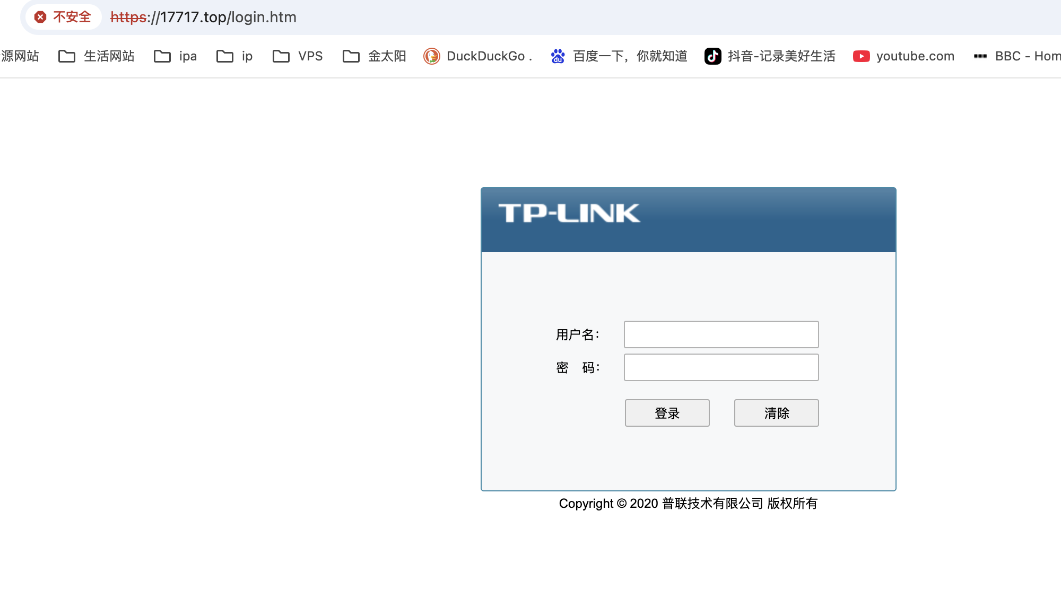
Task: Open the BBC Home bookmark
Action: tap(1017, 56)
